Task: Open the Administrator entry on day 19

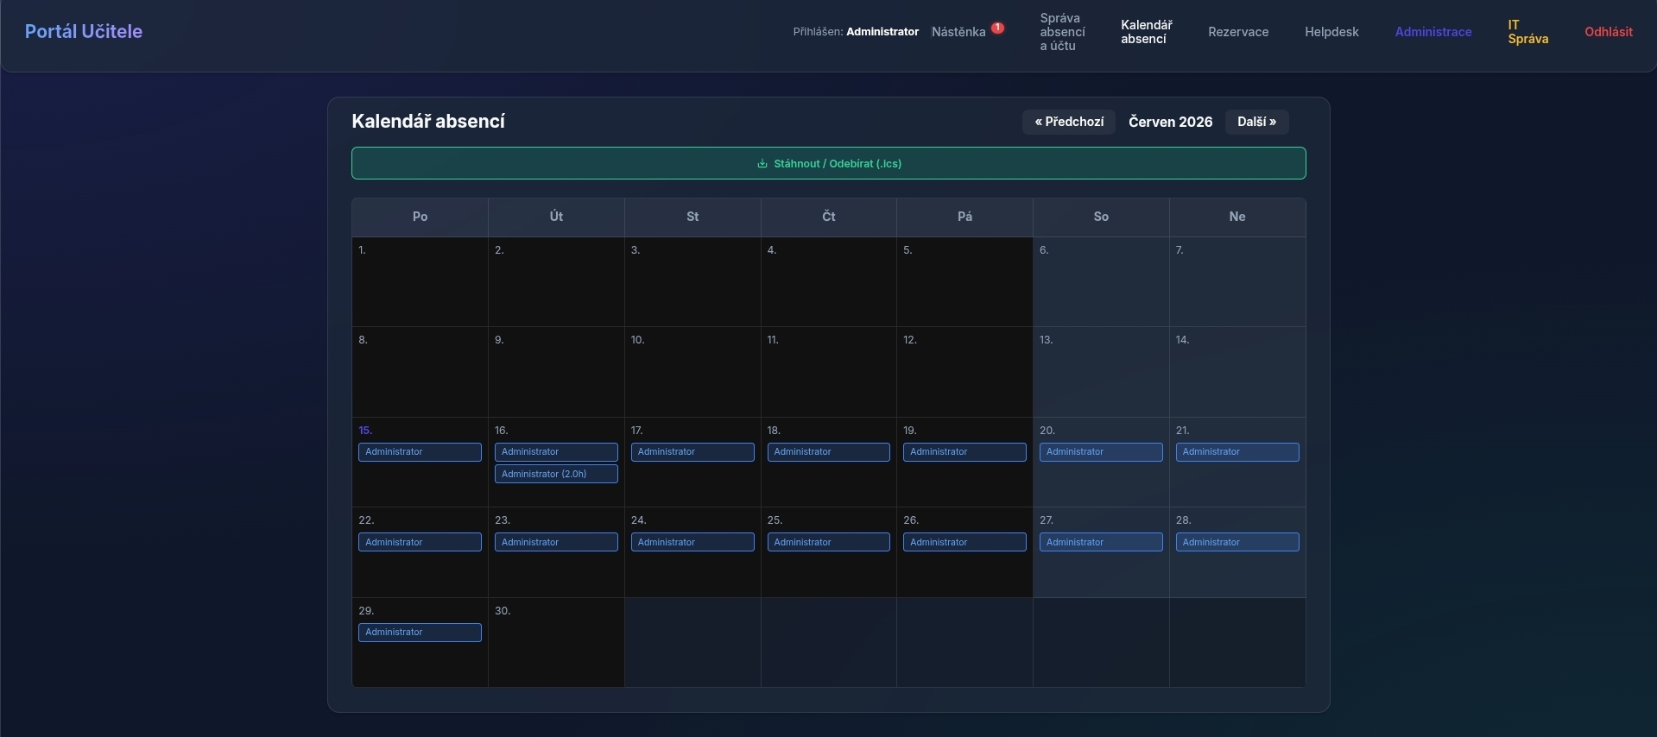Action: tap(964, 452)
